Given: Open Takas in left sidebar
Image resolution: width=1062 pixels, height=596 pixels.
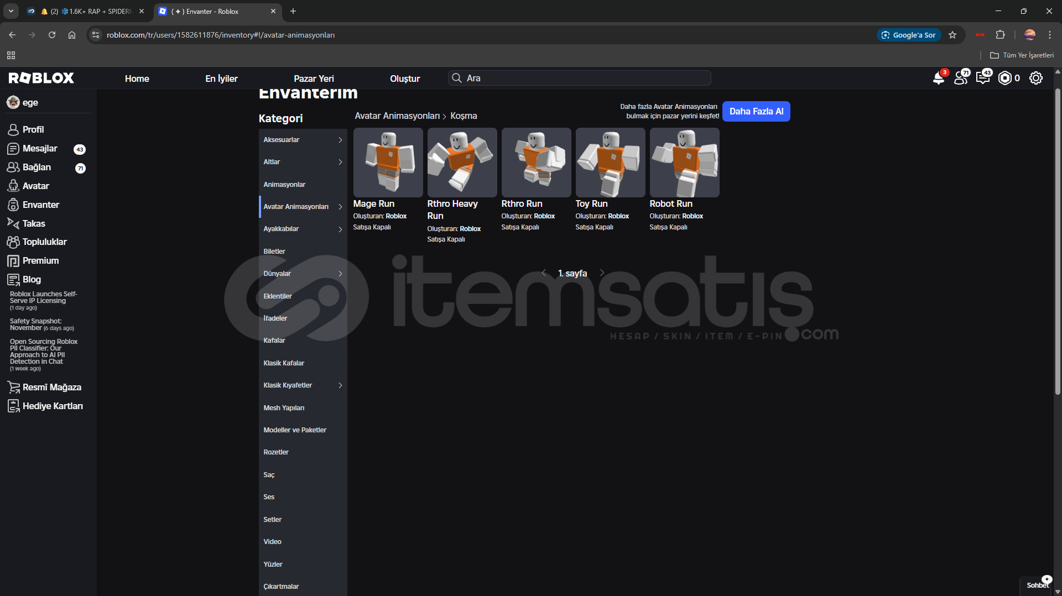Looking at the screenshot, I should click(34, 223).
